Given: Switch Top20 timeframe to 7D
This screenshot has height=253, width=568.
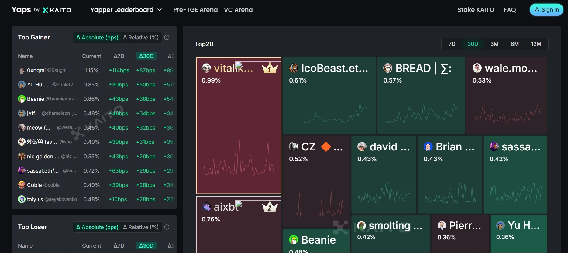Looking at the screenshot, I should coord(452,44).
